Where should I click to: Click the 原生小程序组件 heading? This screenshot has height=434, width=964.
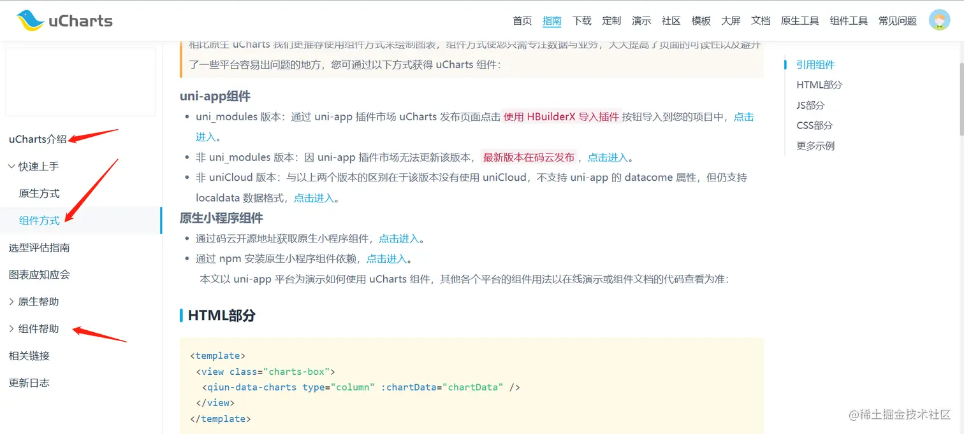[221, 218]
